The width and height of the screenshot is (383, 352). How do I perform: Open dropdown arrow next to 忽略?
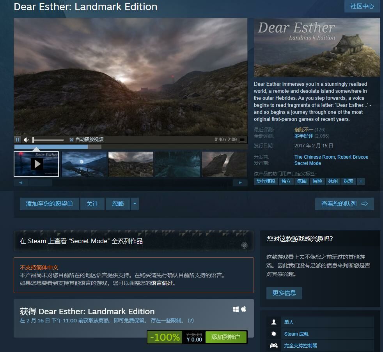click(x=135, y=203)
